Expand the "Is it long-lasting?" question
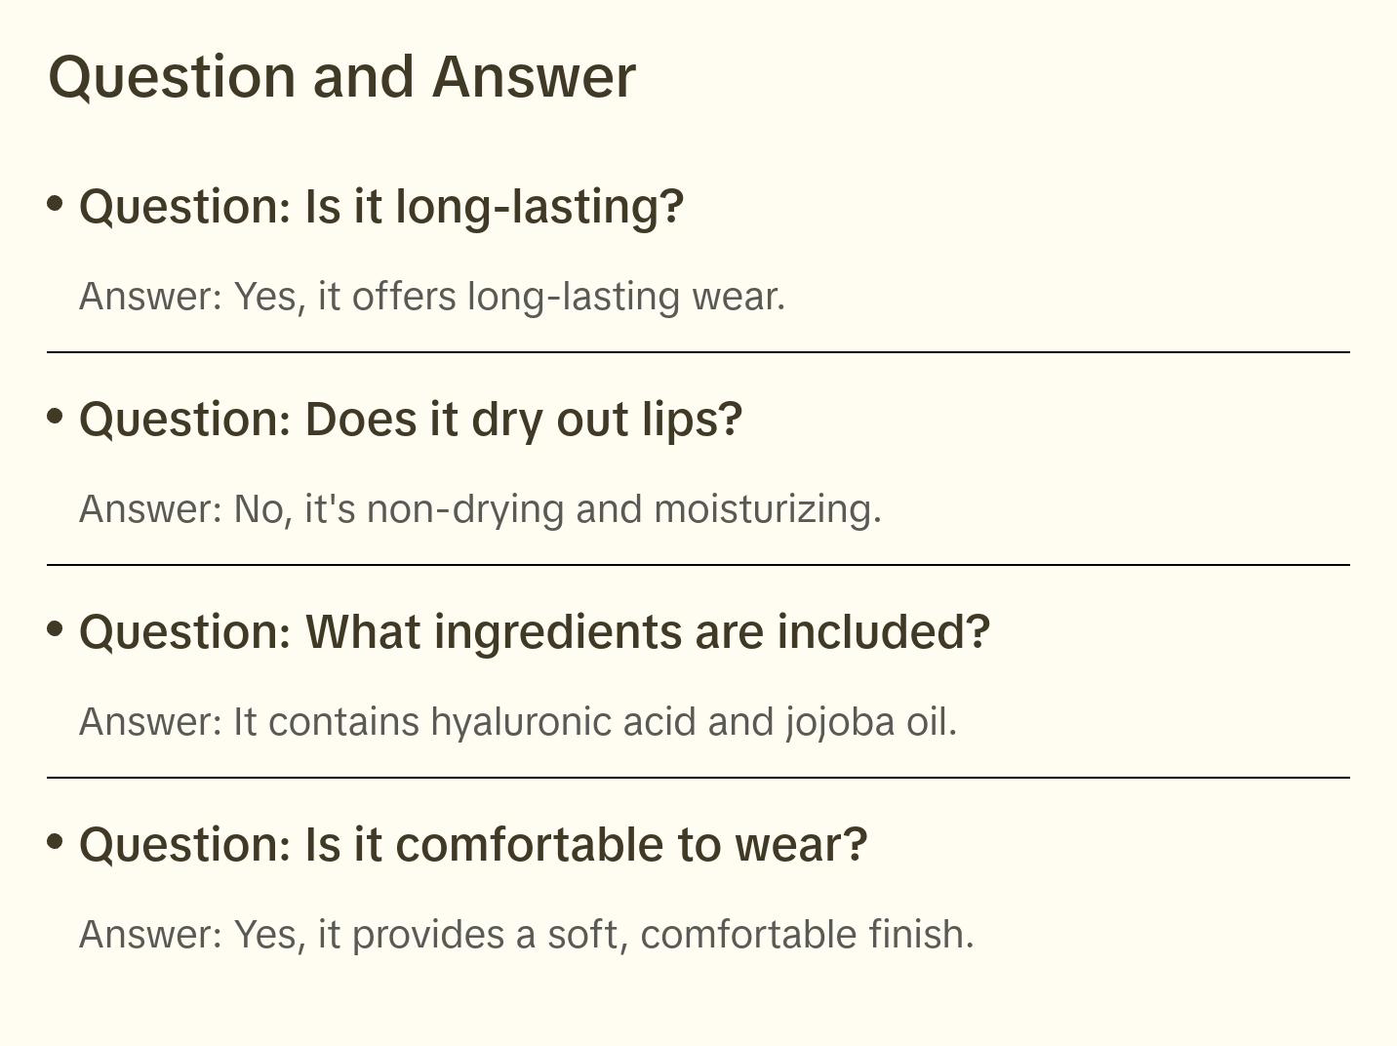The width and height of the screenshot is (1397, 1046). [x=381, y=207]
